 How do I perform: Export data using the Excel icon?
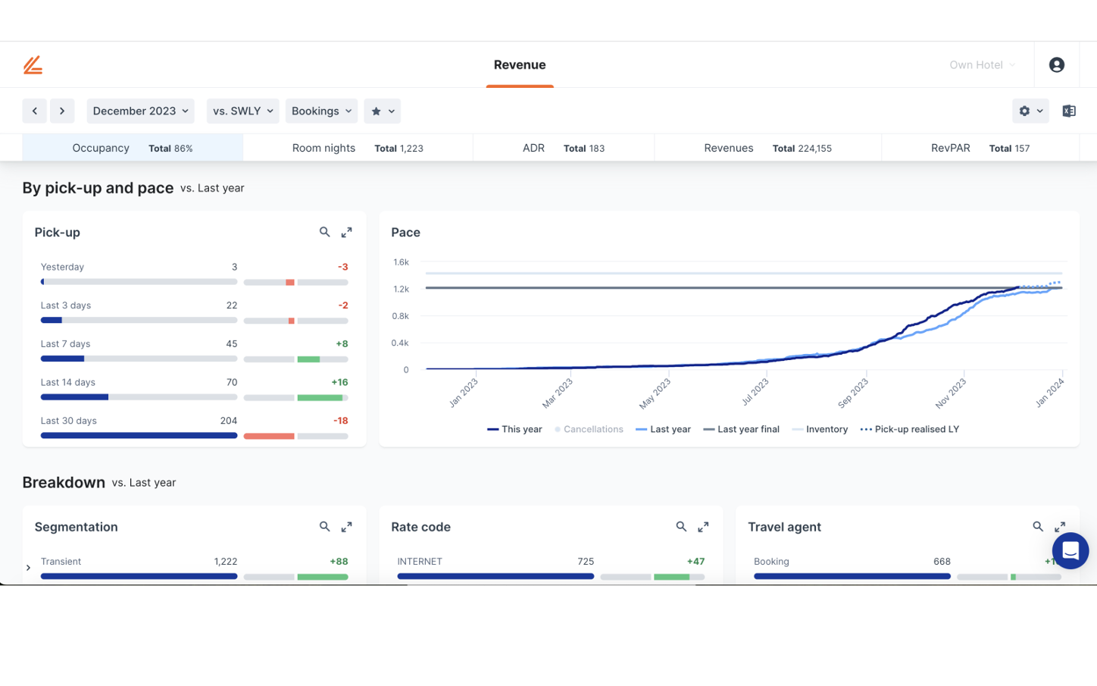pyautogui.click(x=1069, y=111)
